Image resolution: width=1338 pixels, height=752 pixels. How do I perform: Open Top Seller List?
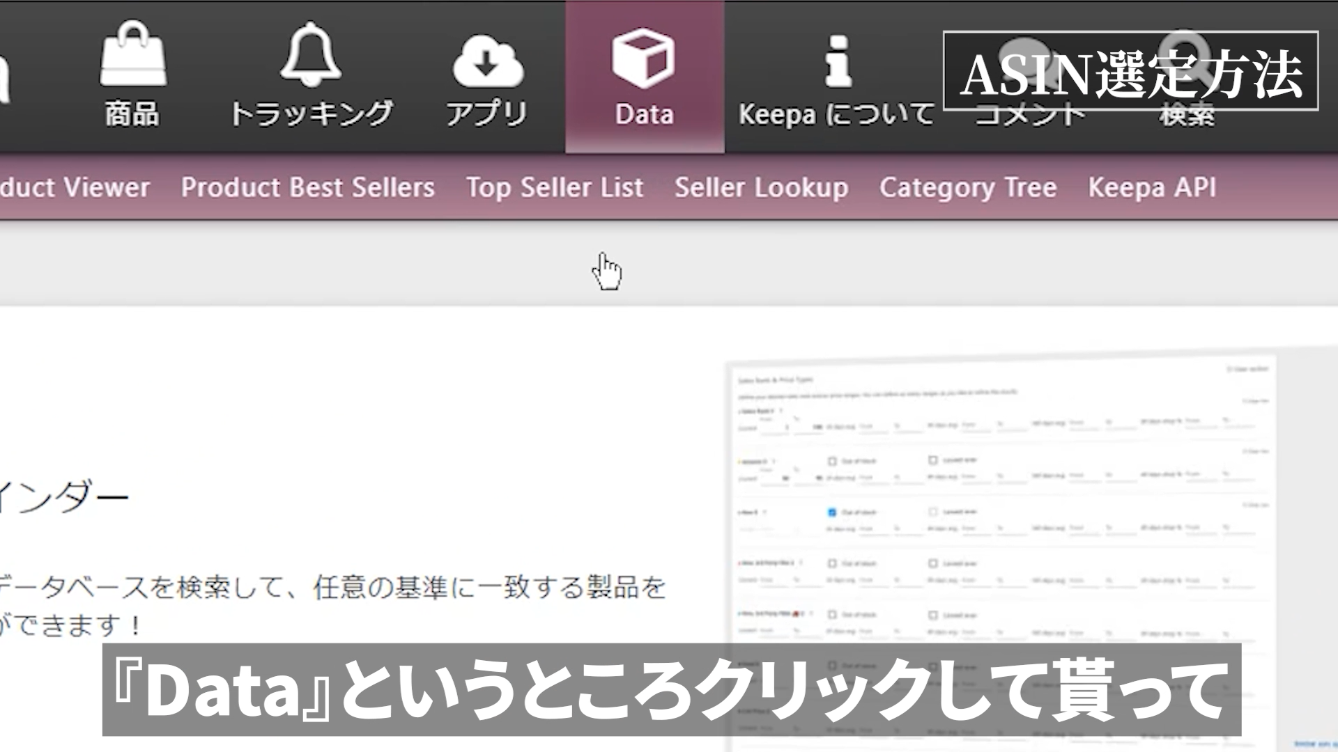tap(555, 187)
